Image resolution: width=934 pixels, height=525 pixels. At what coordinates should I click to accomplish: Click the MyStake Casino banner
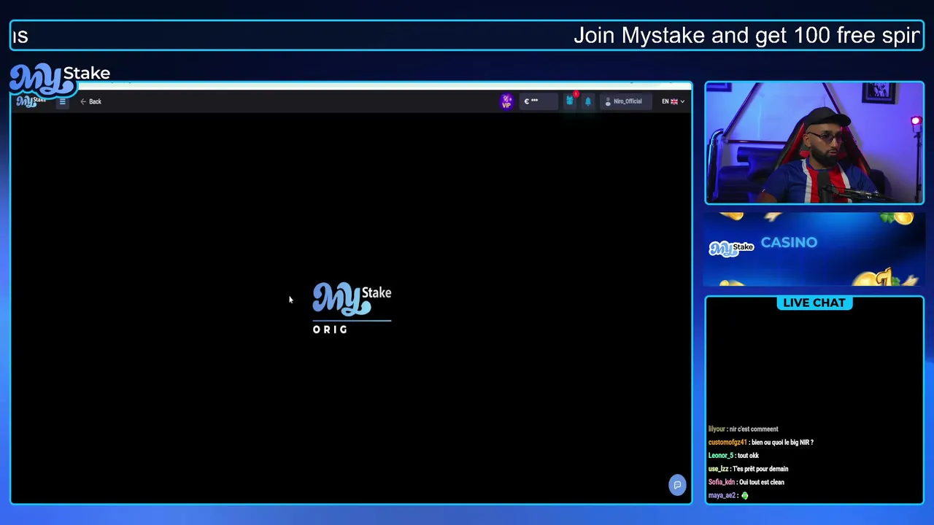814,249
